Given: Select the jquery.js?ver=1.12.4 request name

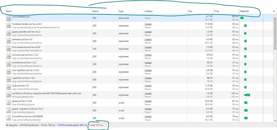Looking at the screenshot, I should (22, 101).
